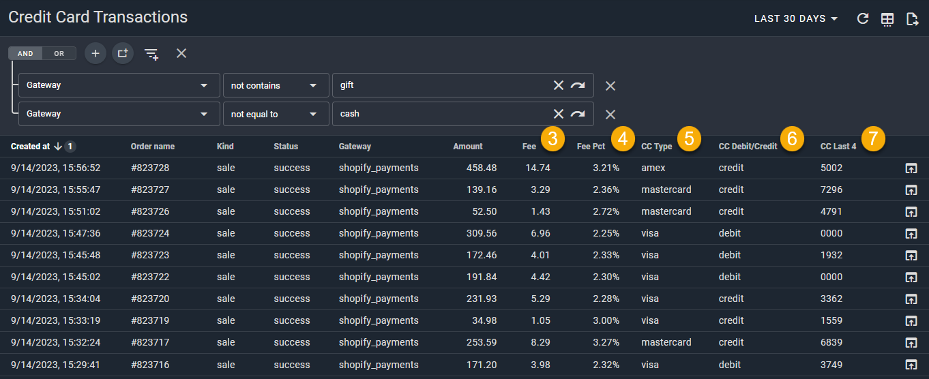Click the export report icon
The image size is (929, 379).
pyautogui.click(x=912, y=19)
